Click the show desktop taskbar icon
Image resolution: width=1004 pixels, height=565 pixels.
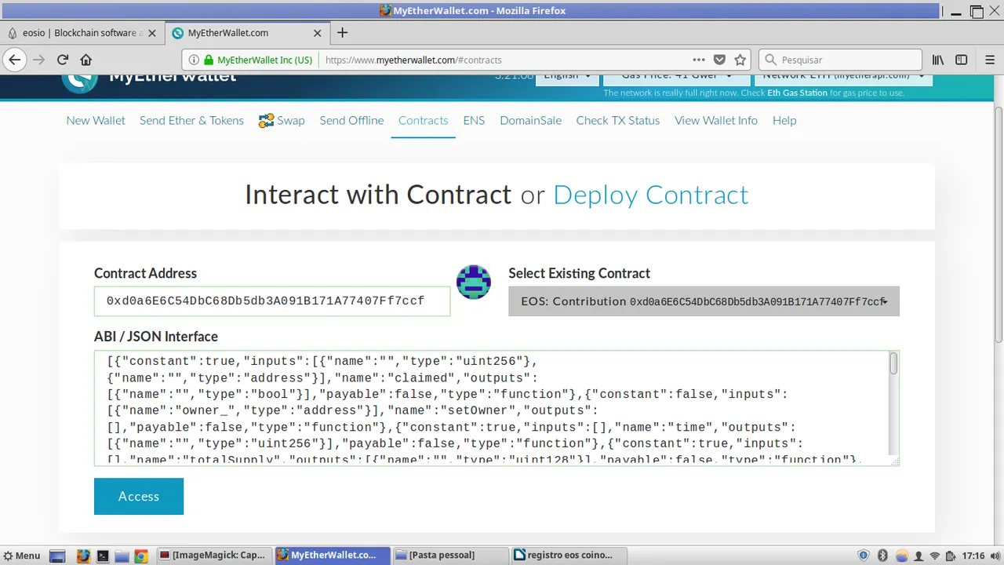57,556
